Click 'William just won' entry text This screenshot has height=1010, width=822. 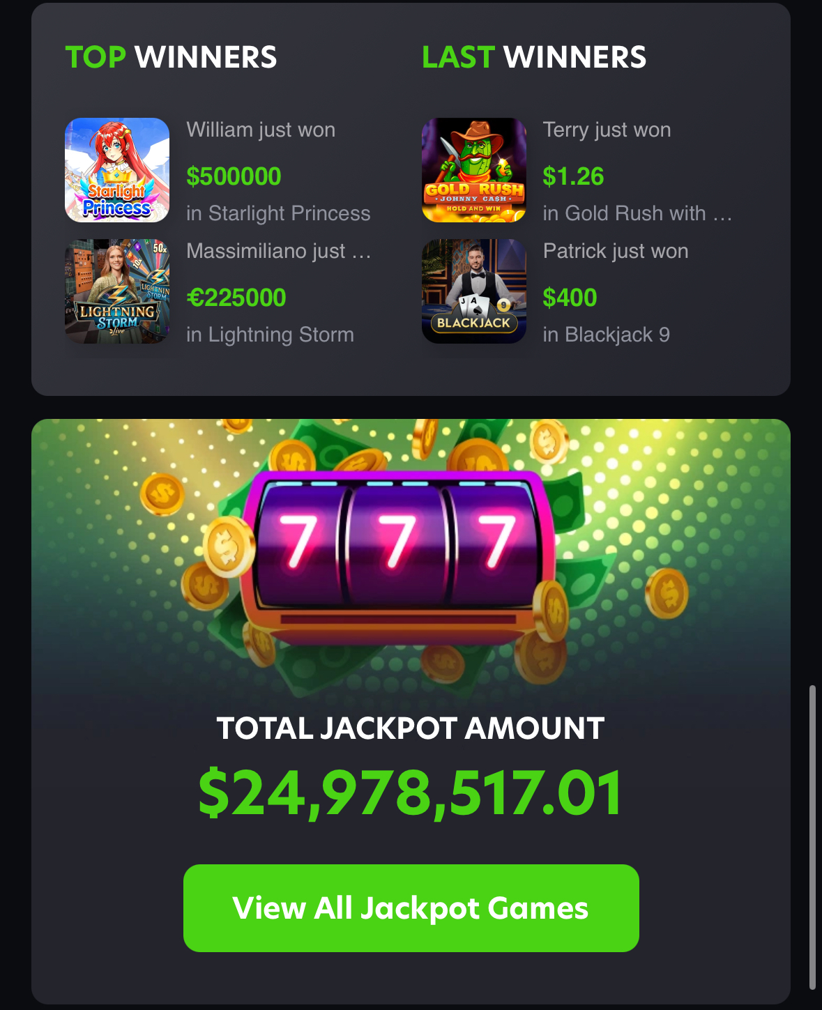tap(261, 130)
